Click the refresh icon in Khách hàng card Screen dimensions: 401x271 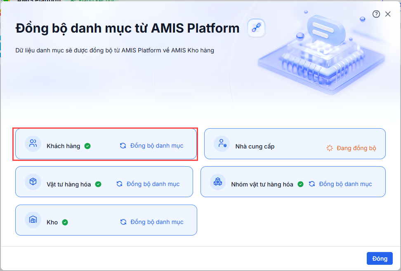point(123,146)
